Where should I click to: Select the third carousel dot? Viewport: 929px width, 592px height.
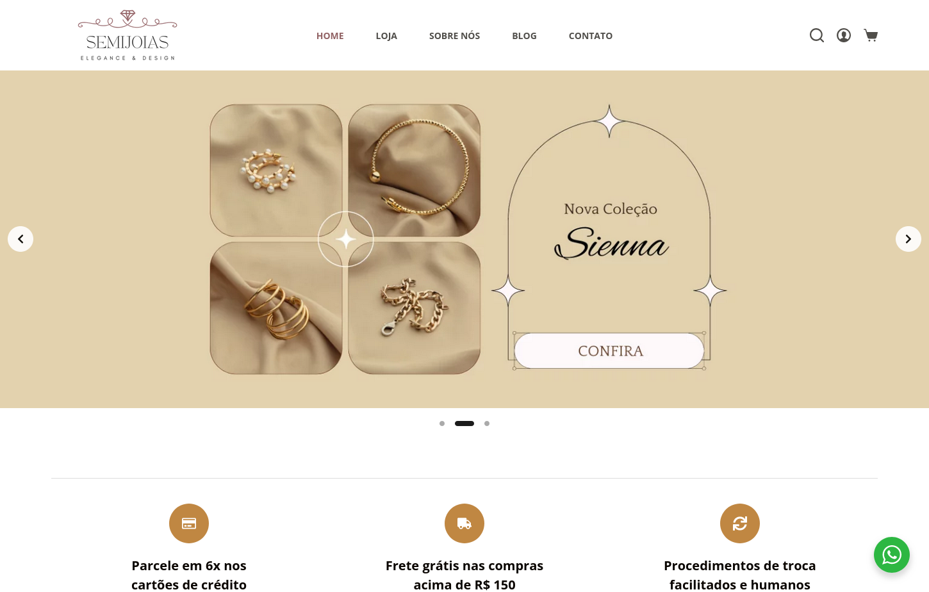(487, 423)
